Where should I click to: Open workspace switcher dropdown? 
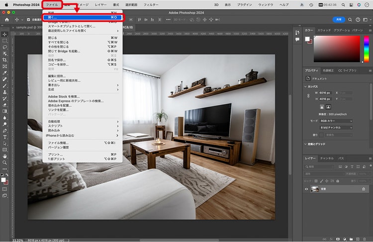tap(367, 20)
